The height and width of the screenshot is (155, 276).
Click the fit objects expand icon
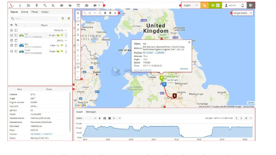coord(78,67)
